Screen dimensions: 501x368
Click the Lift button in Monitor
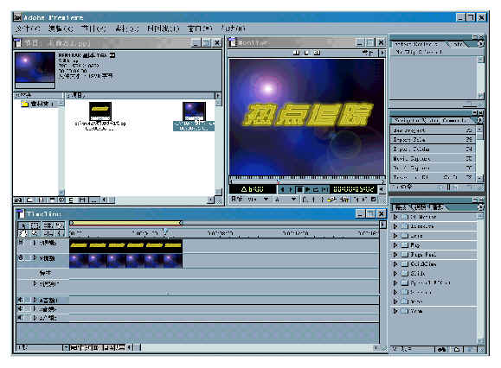333,200
